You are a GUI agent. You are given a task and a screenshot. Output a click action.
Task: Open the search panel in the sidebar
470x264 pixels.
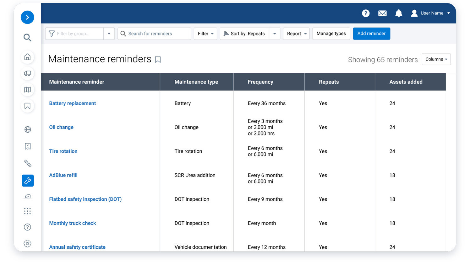coord(27,37)
